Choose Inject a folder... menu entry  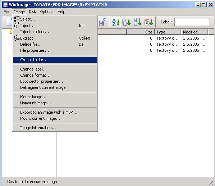pos(55,32)
